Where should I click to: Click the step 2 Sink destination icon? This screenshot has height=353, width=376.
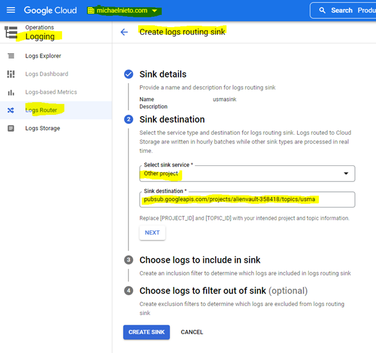point(128,119)
